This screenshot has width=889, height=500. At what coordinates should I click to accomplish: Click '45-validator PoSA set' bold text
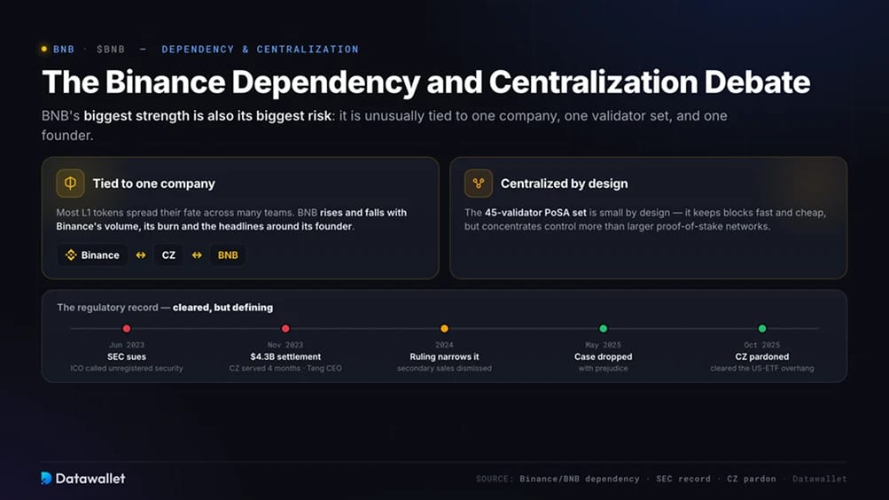click(x=535, y=213)
